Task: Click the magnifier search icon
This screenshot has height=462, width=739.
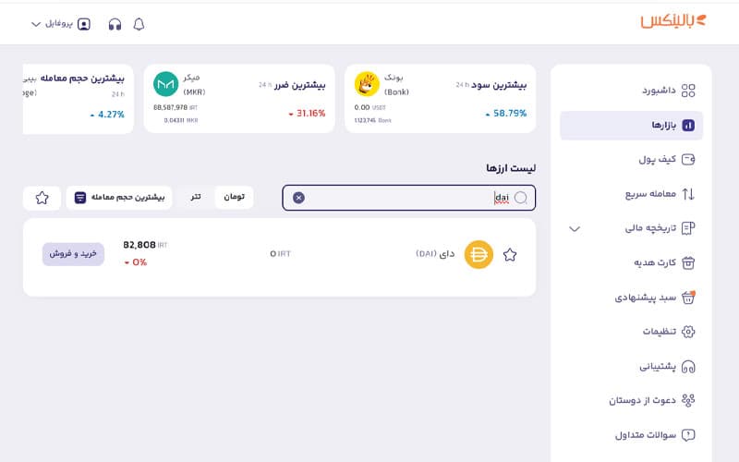Action: (x=521, y=198)
